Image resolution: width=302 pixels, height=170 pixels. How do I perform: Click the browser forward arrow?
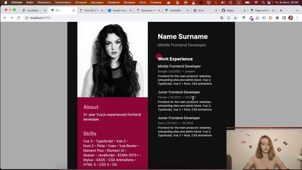(11, 18)
